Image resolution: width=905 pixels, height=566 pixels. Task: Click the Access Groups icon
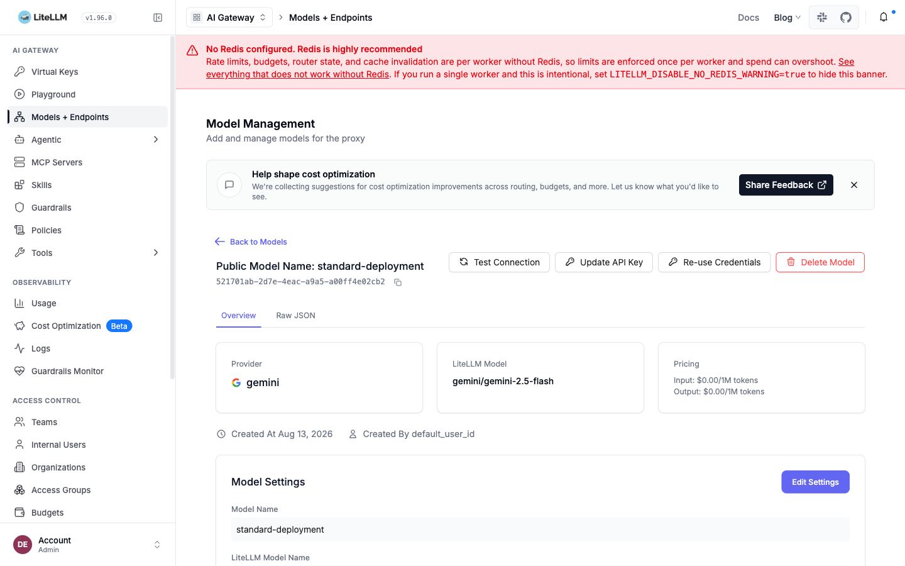point(19,490)
